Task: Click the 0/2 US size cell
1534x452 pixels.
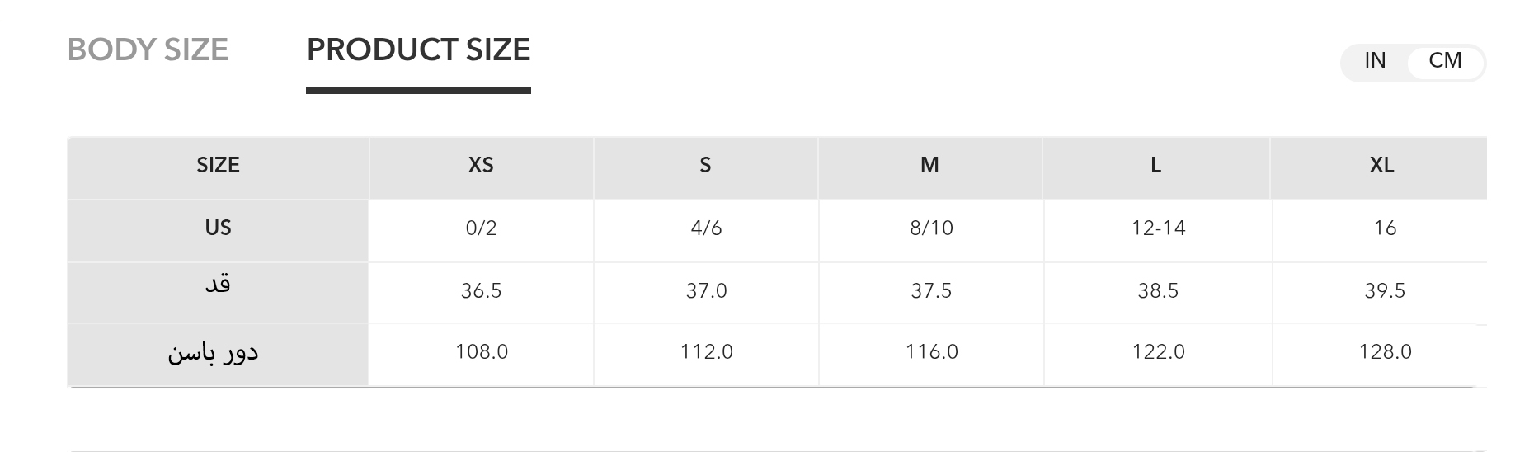Action: [481, 228]
